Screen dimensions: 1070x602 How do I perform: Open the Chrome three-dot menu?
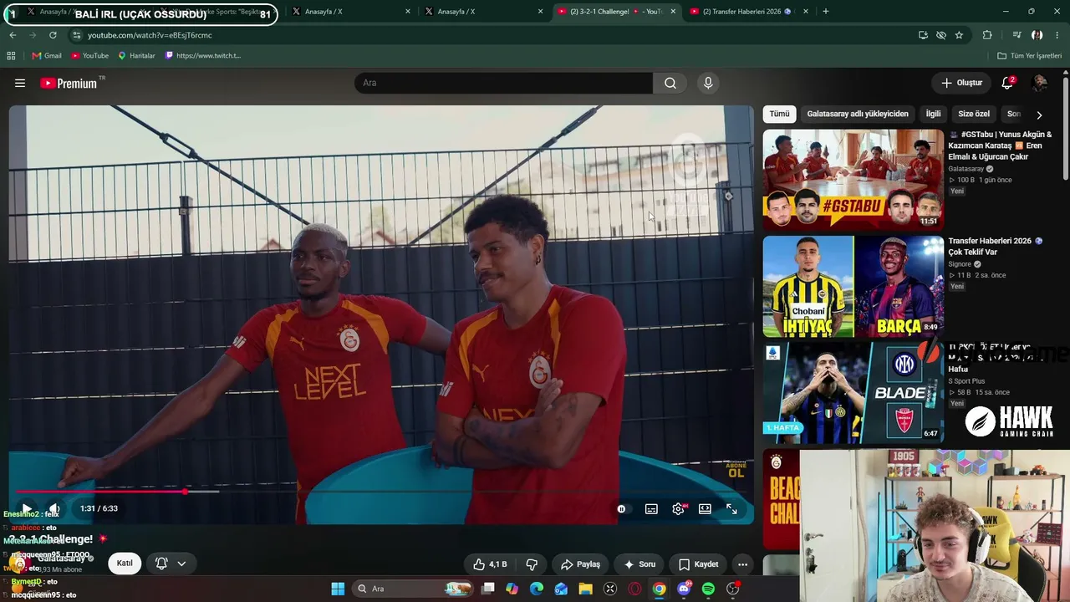pyautogui.click(x=1058, y=35)
